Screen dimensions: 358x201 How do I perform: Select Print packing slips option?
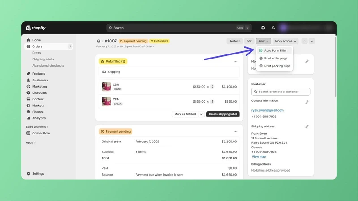pos(275,66)
